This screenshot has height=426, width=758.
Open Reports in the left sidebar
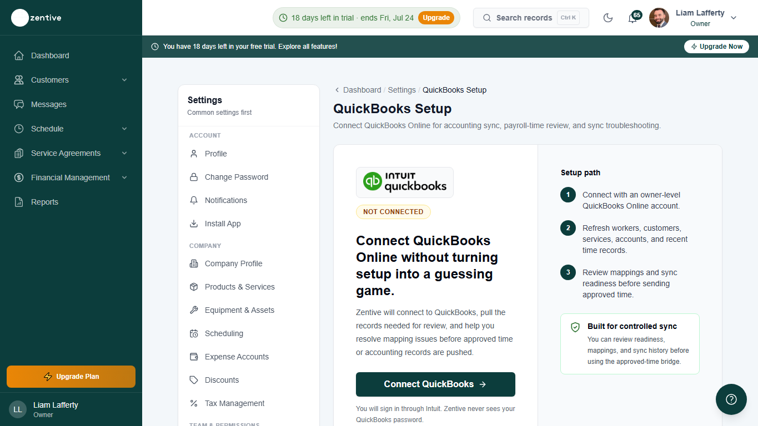(71, 202)
